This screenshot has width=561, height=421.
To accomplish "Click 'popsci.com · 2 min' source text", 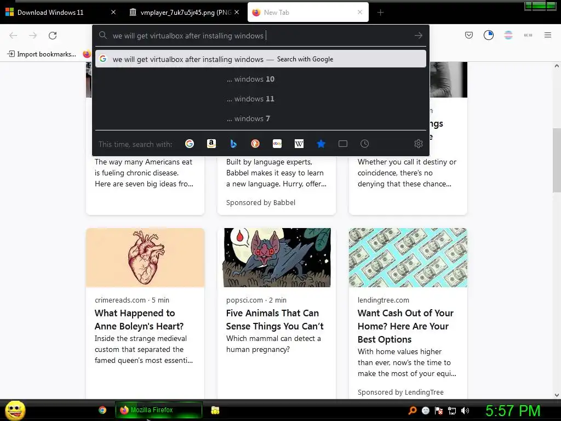I will 256,300.
